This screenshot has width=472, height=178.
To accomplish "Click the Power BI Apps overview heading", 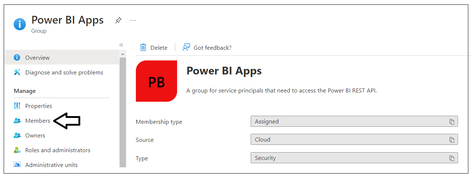I will point(224,71).
